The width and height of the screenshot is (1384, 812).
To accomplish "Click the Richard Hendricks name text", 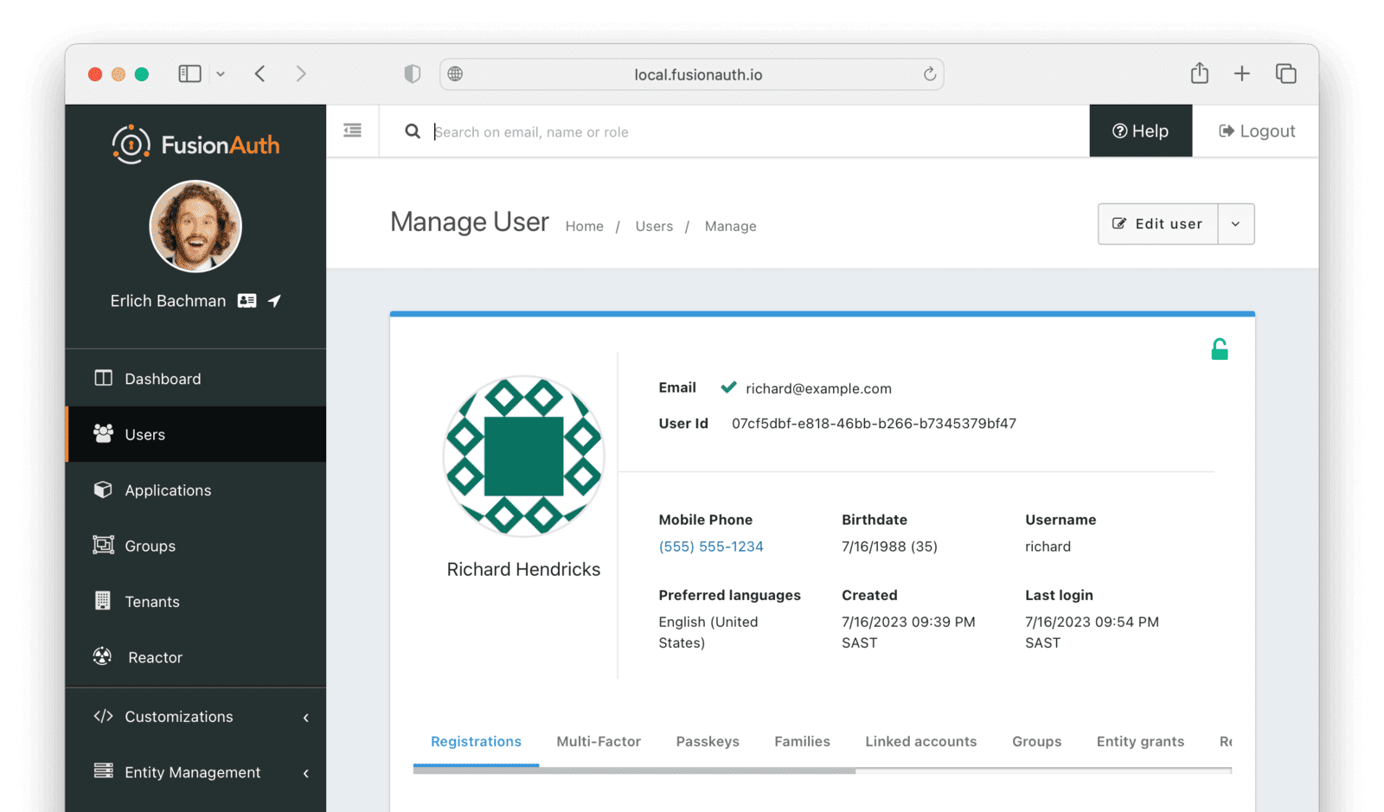I will click(x=523, y=569).
